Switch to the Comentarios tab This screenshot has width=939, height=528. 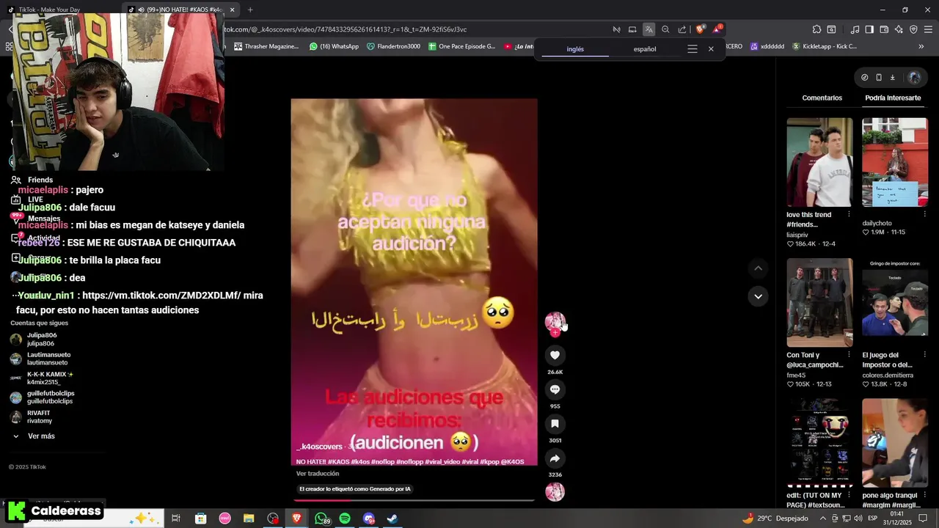click(822, 98)
